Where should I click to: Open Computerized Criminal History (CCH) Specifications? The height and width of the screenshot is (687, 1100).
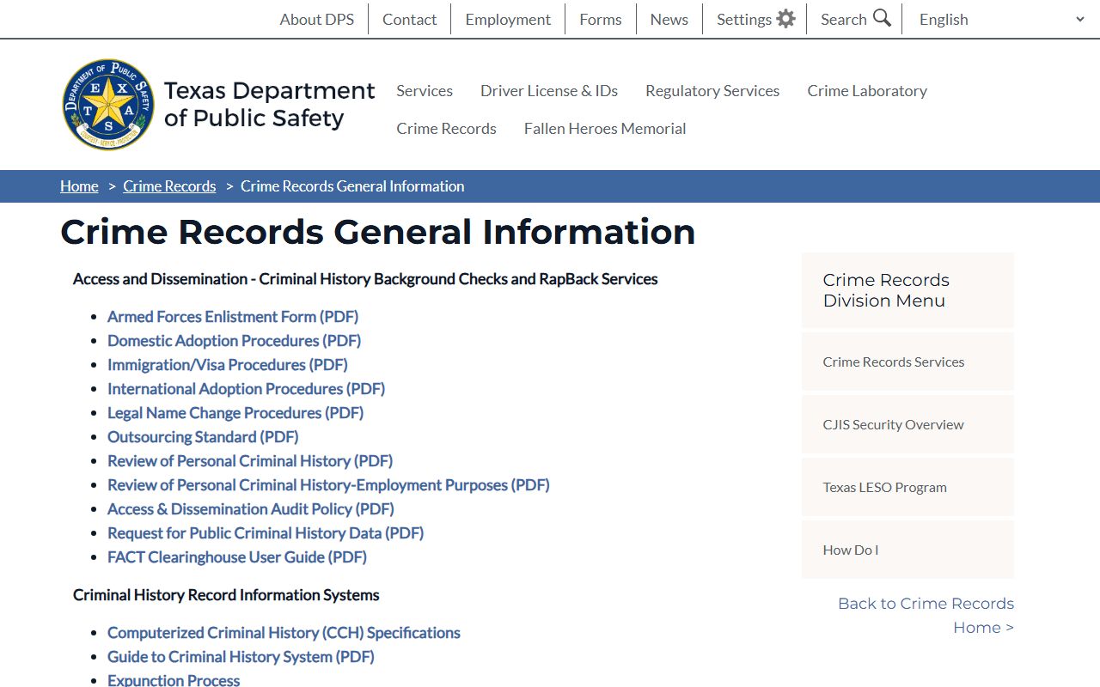point(284,633)
